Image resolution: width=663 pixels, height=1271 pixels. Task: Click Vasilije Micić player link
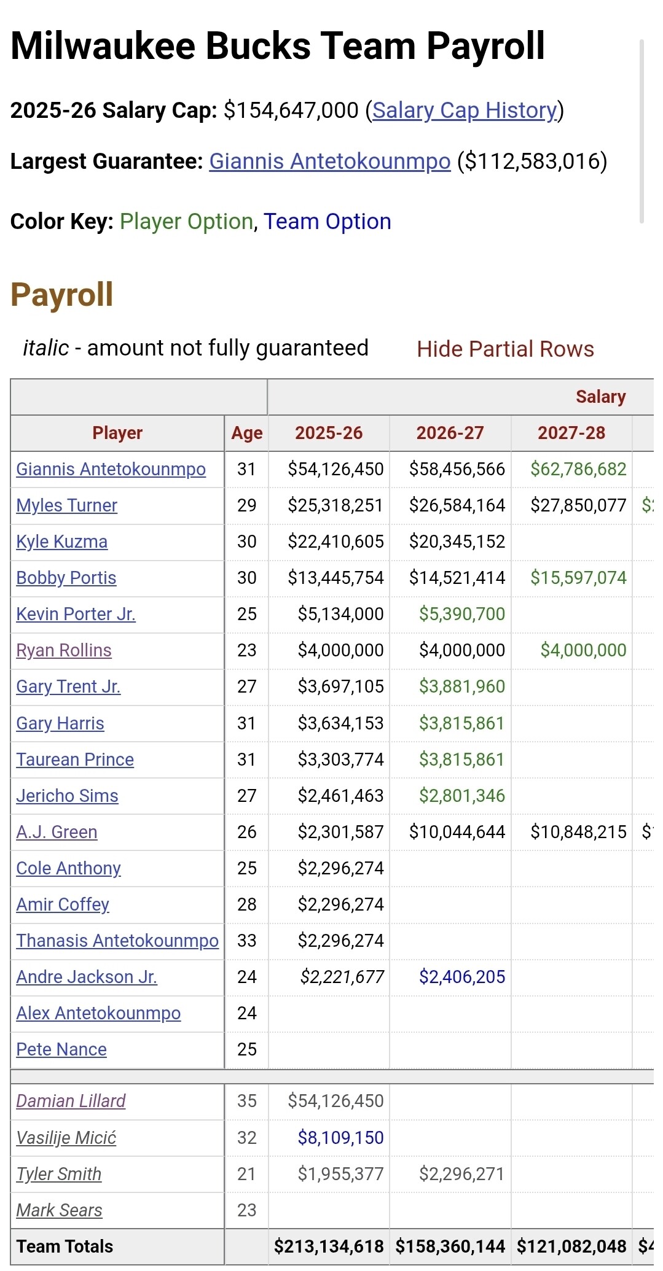pyautogui.click(x=66, y=1138)
